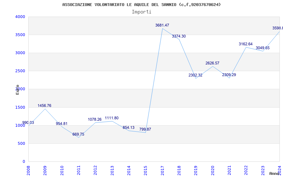Select the data label 3162.64
Image resolution: width=283 pixels, height=177 pixels.
246,44
